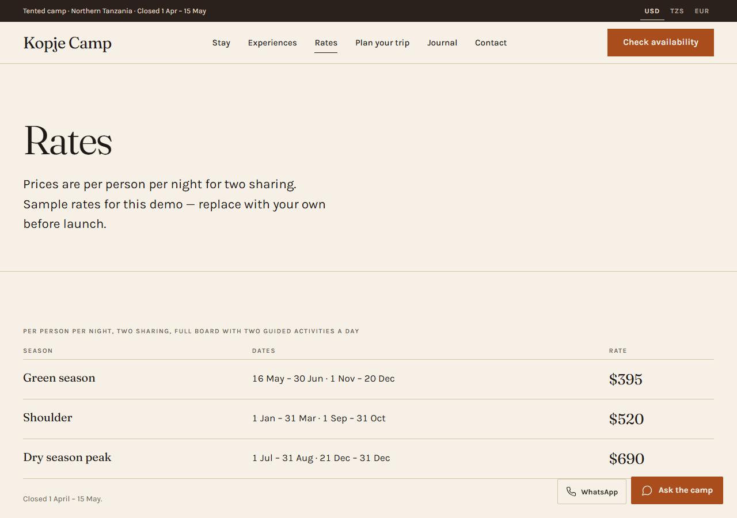Go home via Kopje Camp logo

pyautogui.click(x=67, y=43)
